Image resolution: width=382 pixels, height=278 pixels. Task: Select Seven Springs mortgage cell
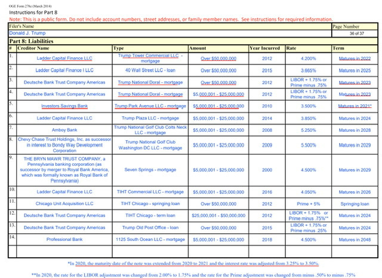[x=150, y=169]
